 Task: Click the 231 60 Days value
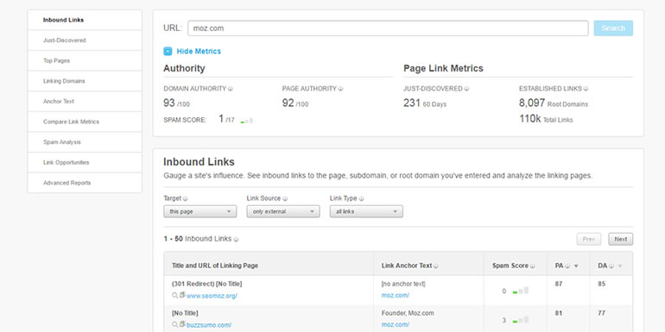425,103
